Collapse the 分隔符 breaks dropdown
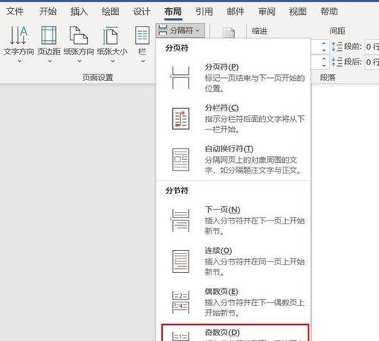 pyautogui.click(x=180, y=30)
